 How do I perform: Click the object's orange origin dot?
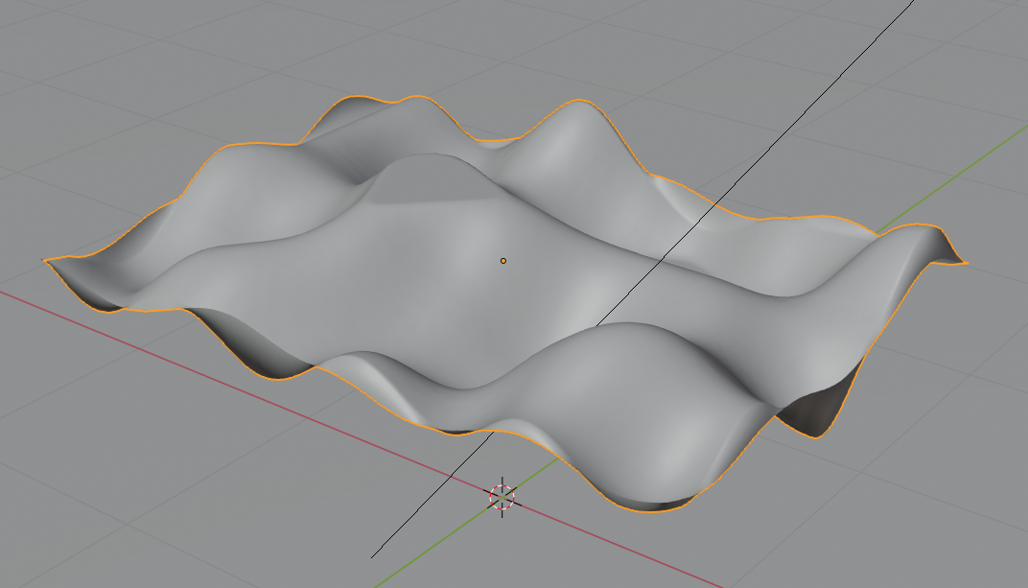502,260
